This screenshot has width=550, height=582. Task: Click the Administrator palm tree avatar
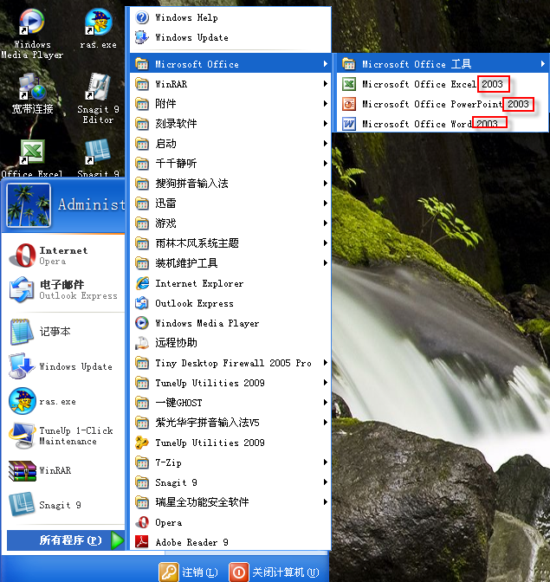coord(29,205)
